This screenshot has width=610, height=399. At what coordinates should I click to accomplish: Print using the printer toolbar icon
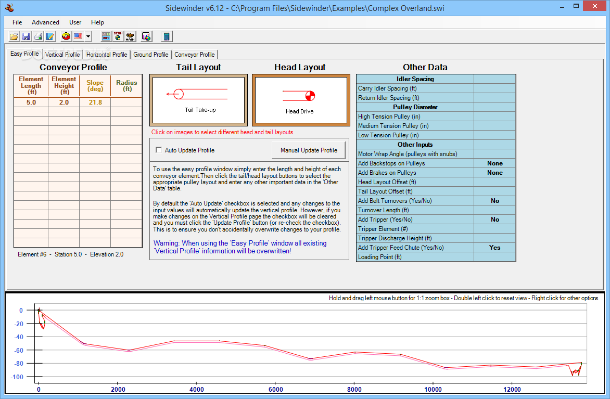(x=38, y=36)
